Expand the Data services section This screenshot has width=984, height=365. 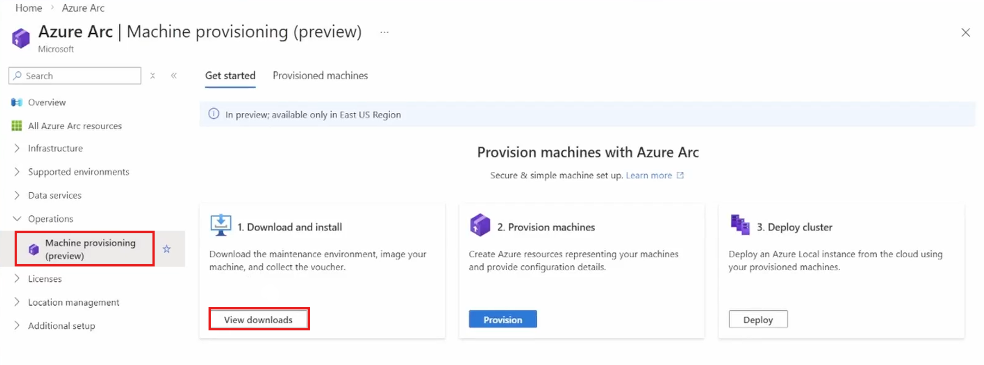tap(55, 195)
